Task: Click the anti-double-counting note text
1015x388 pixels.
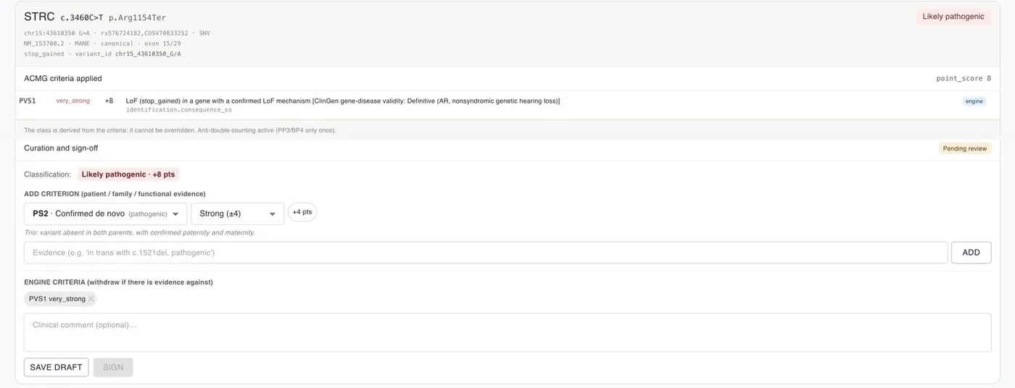Action: (180, 130)
